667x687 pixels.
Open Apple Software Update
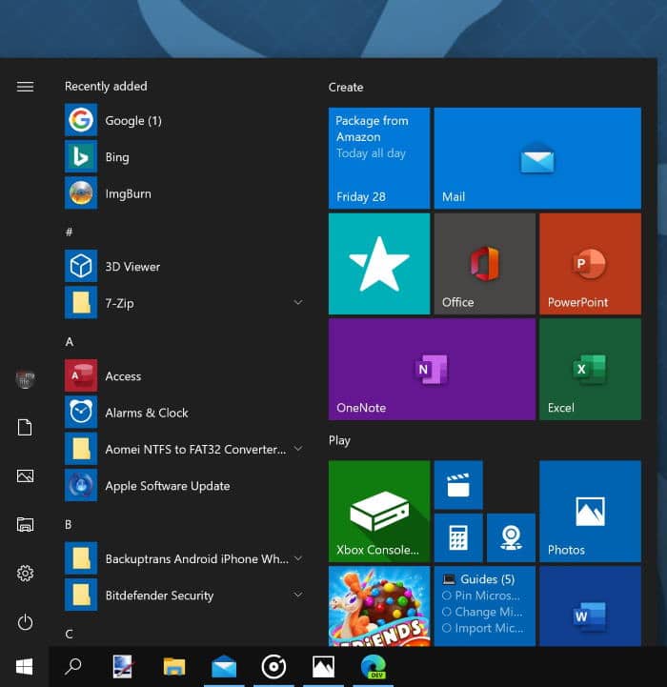tap(184, 485)
